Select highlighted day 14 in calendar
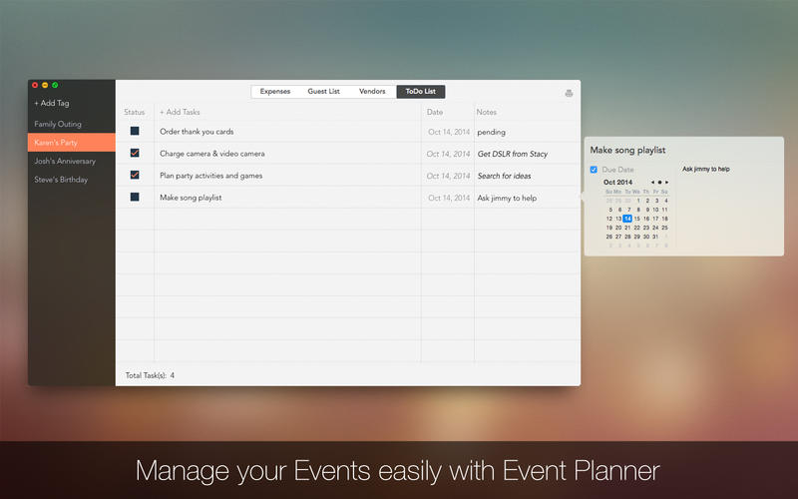798x499 pixels. tap(627, 219)
